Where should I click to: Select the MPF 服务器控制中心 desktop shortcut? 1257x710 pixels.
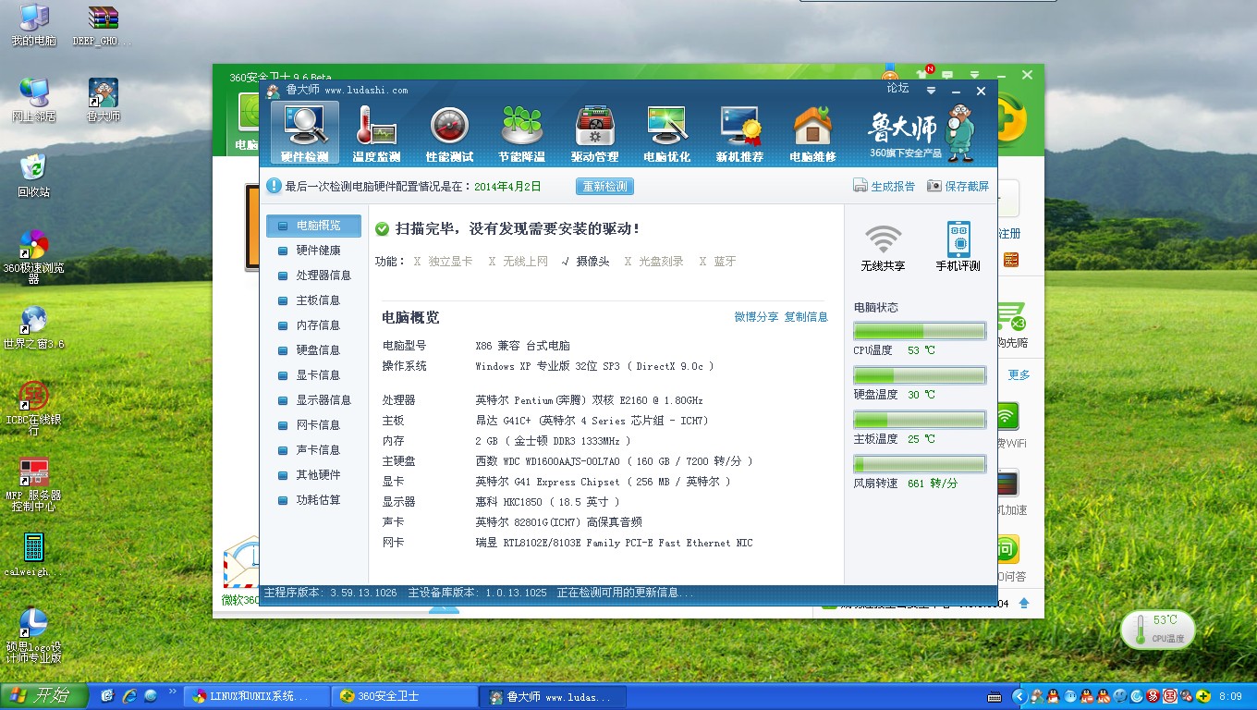click(x=34, y=484)
